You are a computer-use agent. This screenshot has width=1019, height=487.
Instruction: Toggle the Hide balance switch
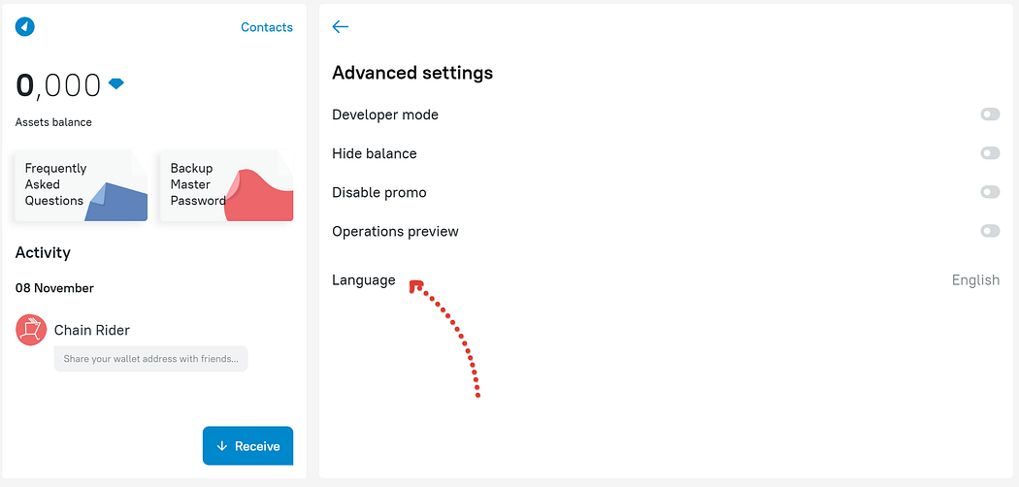[x=990, y=153]
